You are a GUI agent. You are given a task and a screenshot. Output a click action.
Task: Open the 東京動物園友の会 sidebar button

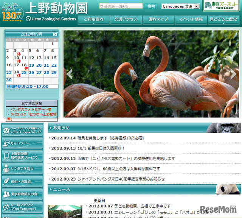click(x=22, y=194)
